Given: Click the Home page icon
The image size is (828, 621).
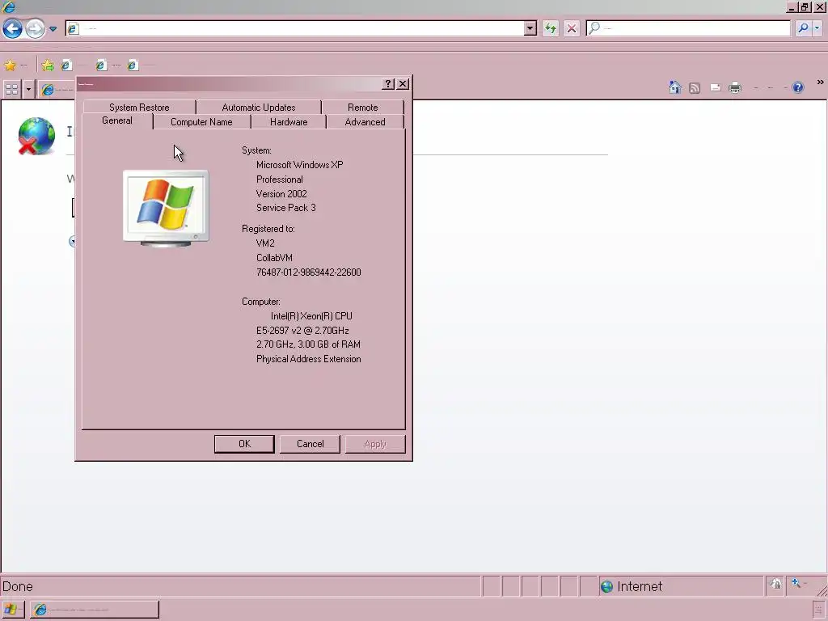Looking at the screenshot, I should pos(675,87).
